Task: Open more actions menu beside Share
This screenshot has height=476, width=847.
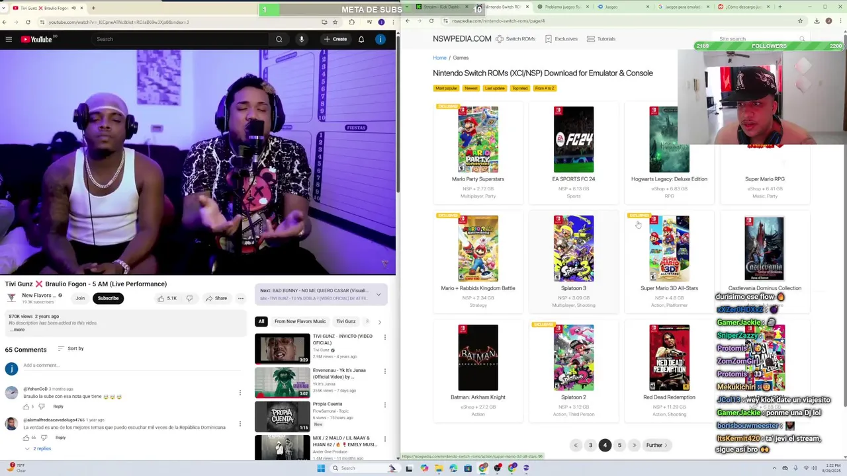Action: [241, 298]
